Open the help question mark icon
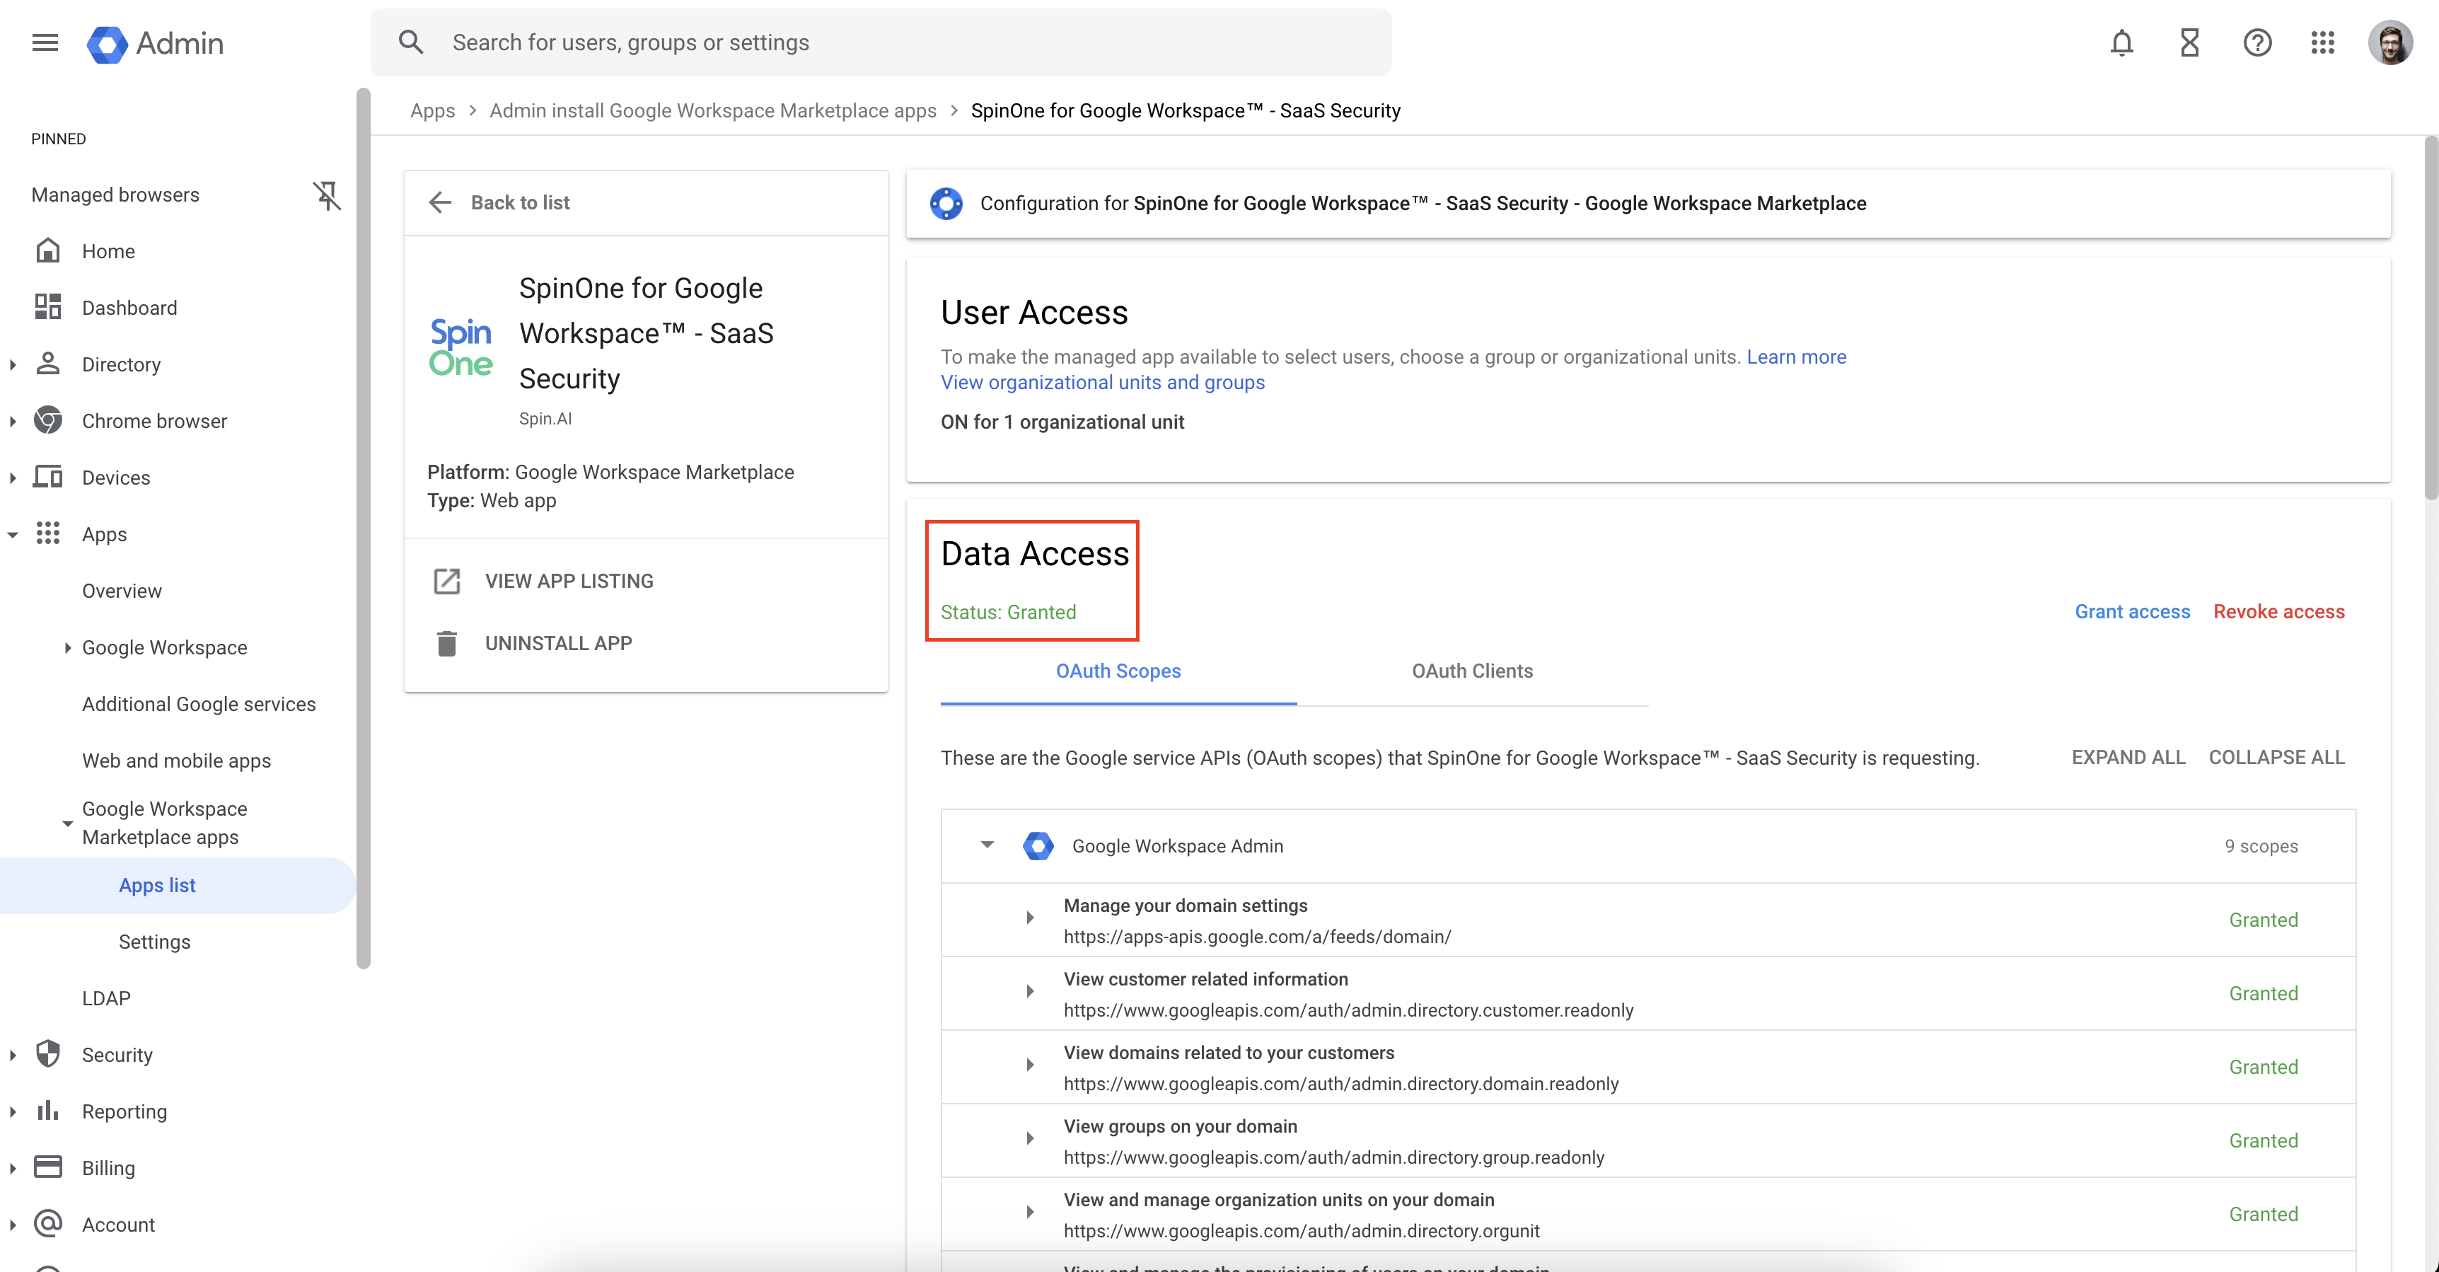Viewport: 2439px width, 1272px height. click(2257, 42)
